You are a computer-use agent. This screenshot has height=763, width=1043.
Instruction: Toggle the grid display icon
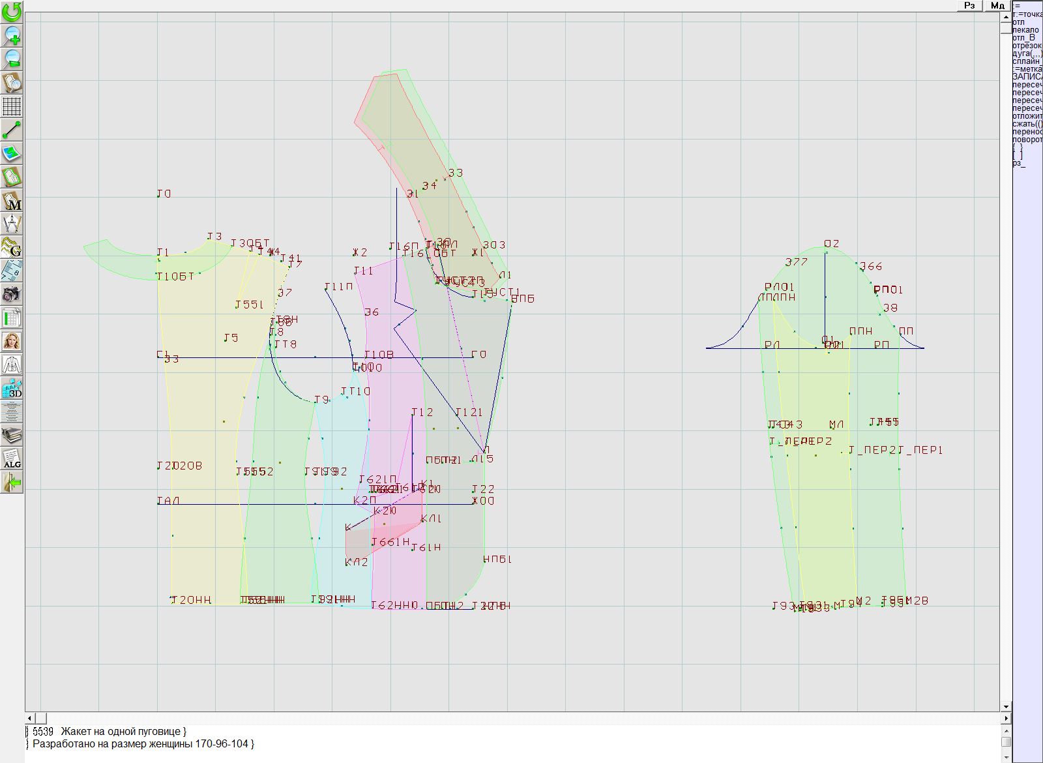[12, 106]
